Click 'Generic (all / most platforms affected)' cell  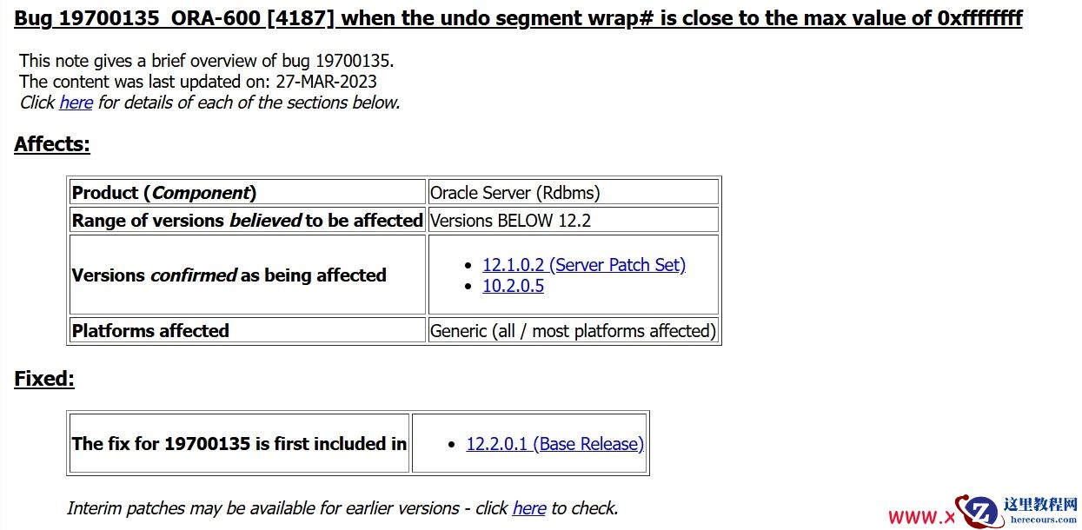tap(573, 331)
